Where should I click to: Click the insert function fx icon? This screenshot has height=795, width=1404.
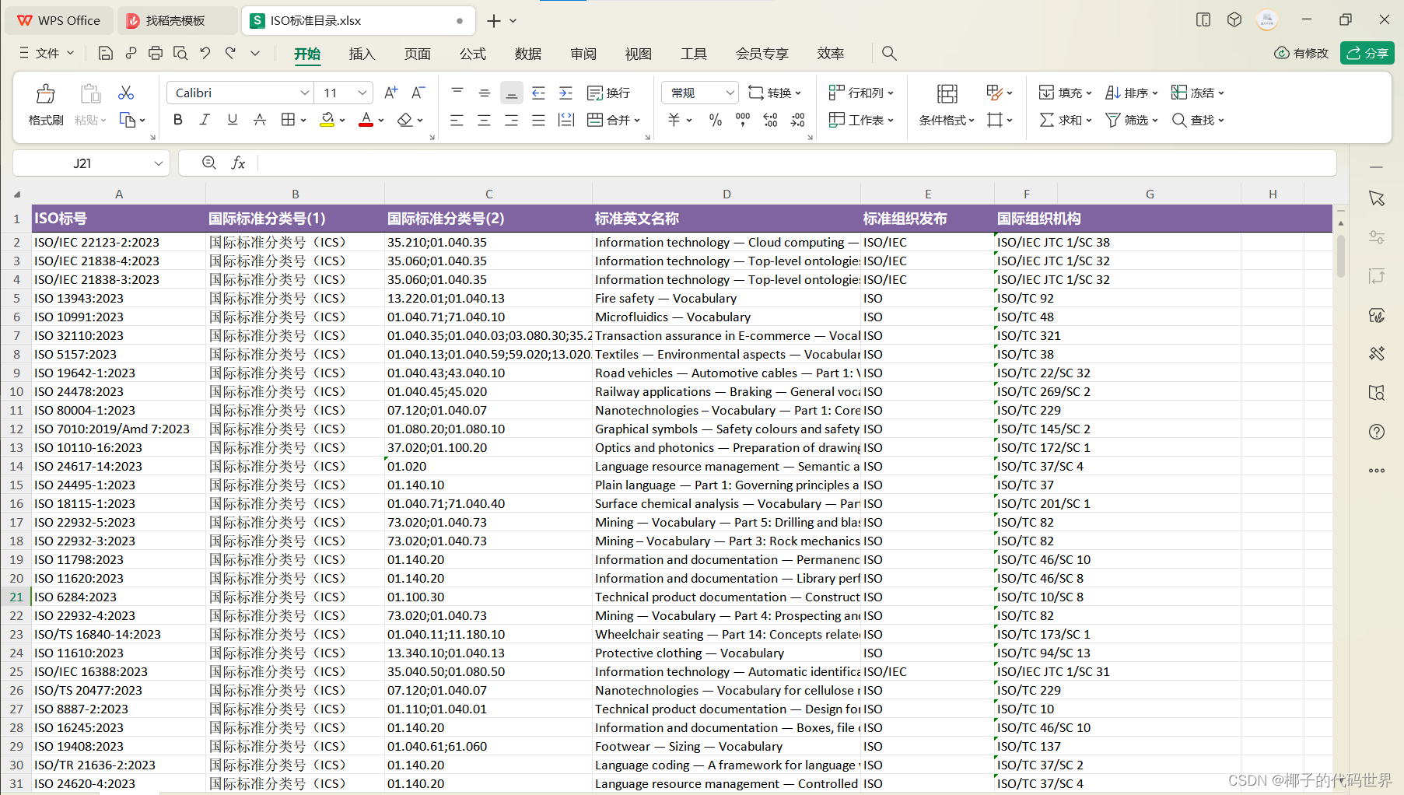(x=238, y=163)
